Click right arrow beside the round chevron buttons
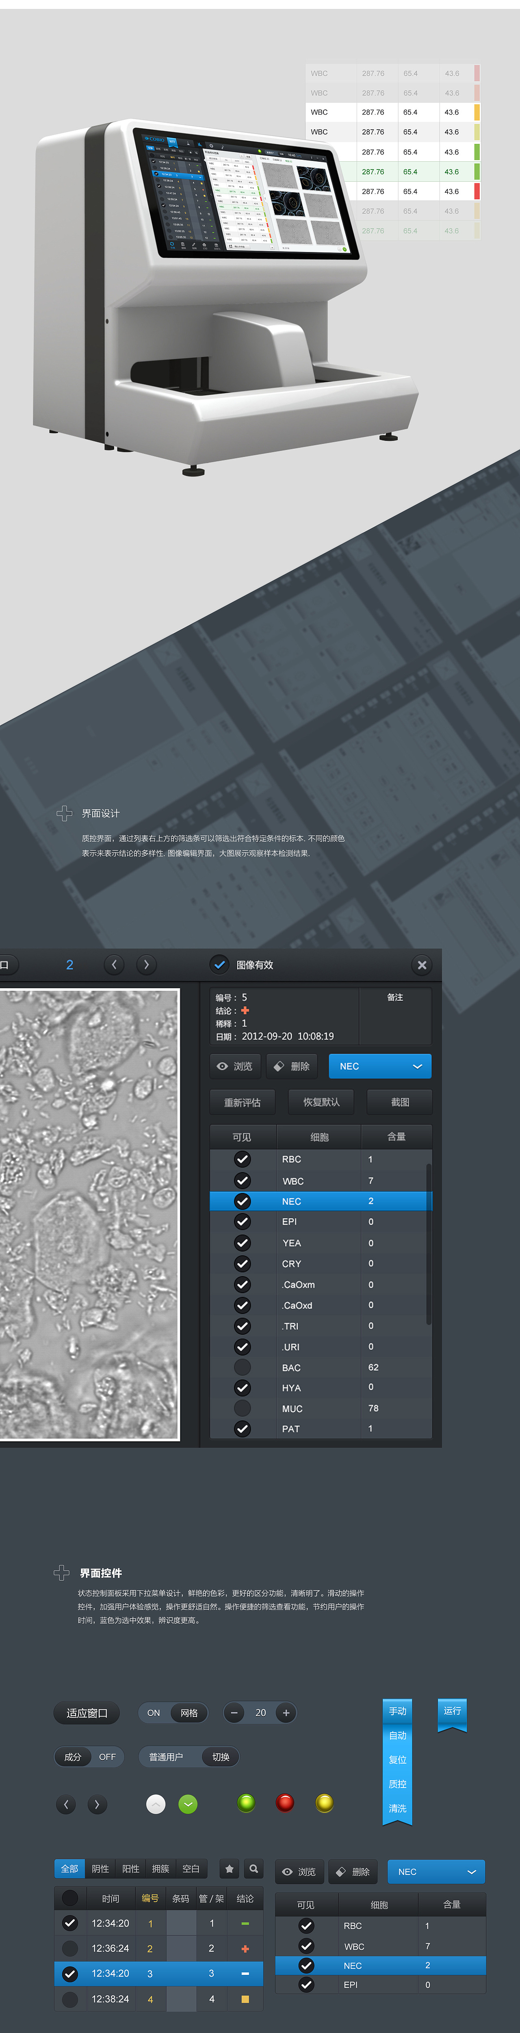Viewport: 520px width, 2033px height. click(x=97, y=1804)
